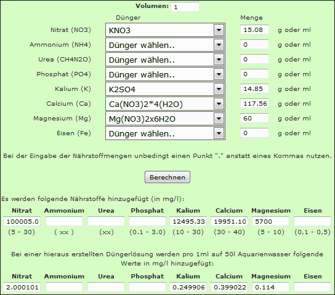Image resolution: width=335 pixels, height=295 pixels.
Task: Select the Kalium amount field showing 14.85
Action: [x=254, y=88]
